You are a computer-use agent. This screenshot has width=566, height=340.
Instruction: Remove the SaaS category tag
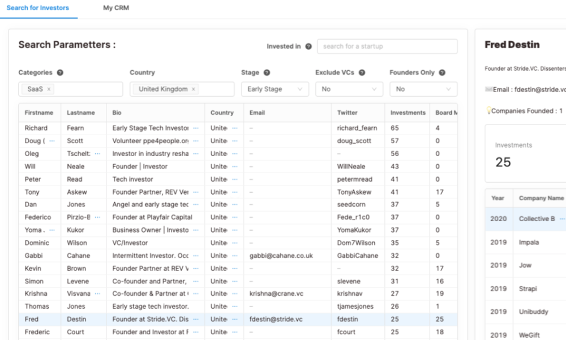[49, 89]
